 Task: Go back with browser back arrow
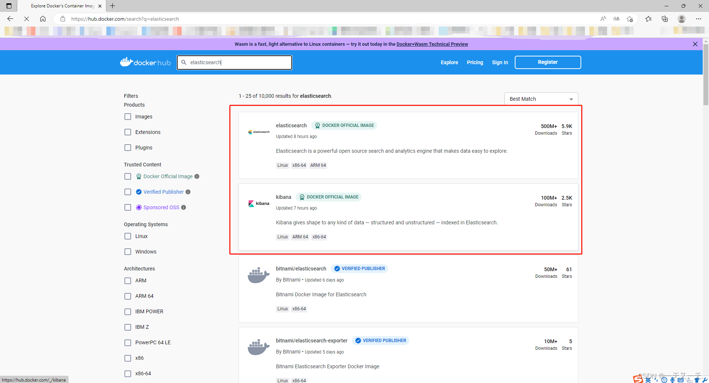click(x=10, y=19)
